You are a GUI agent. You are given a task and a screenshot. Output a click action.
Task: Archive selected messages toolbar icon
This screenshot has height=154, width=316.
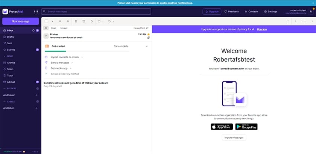(84, 21)
